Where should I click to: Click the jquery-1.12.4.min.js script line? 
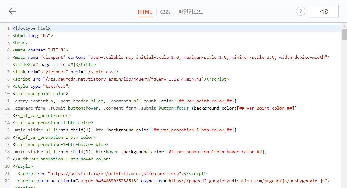[121, 79]
